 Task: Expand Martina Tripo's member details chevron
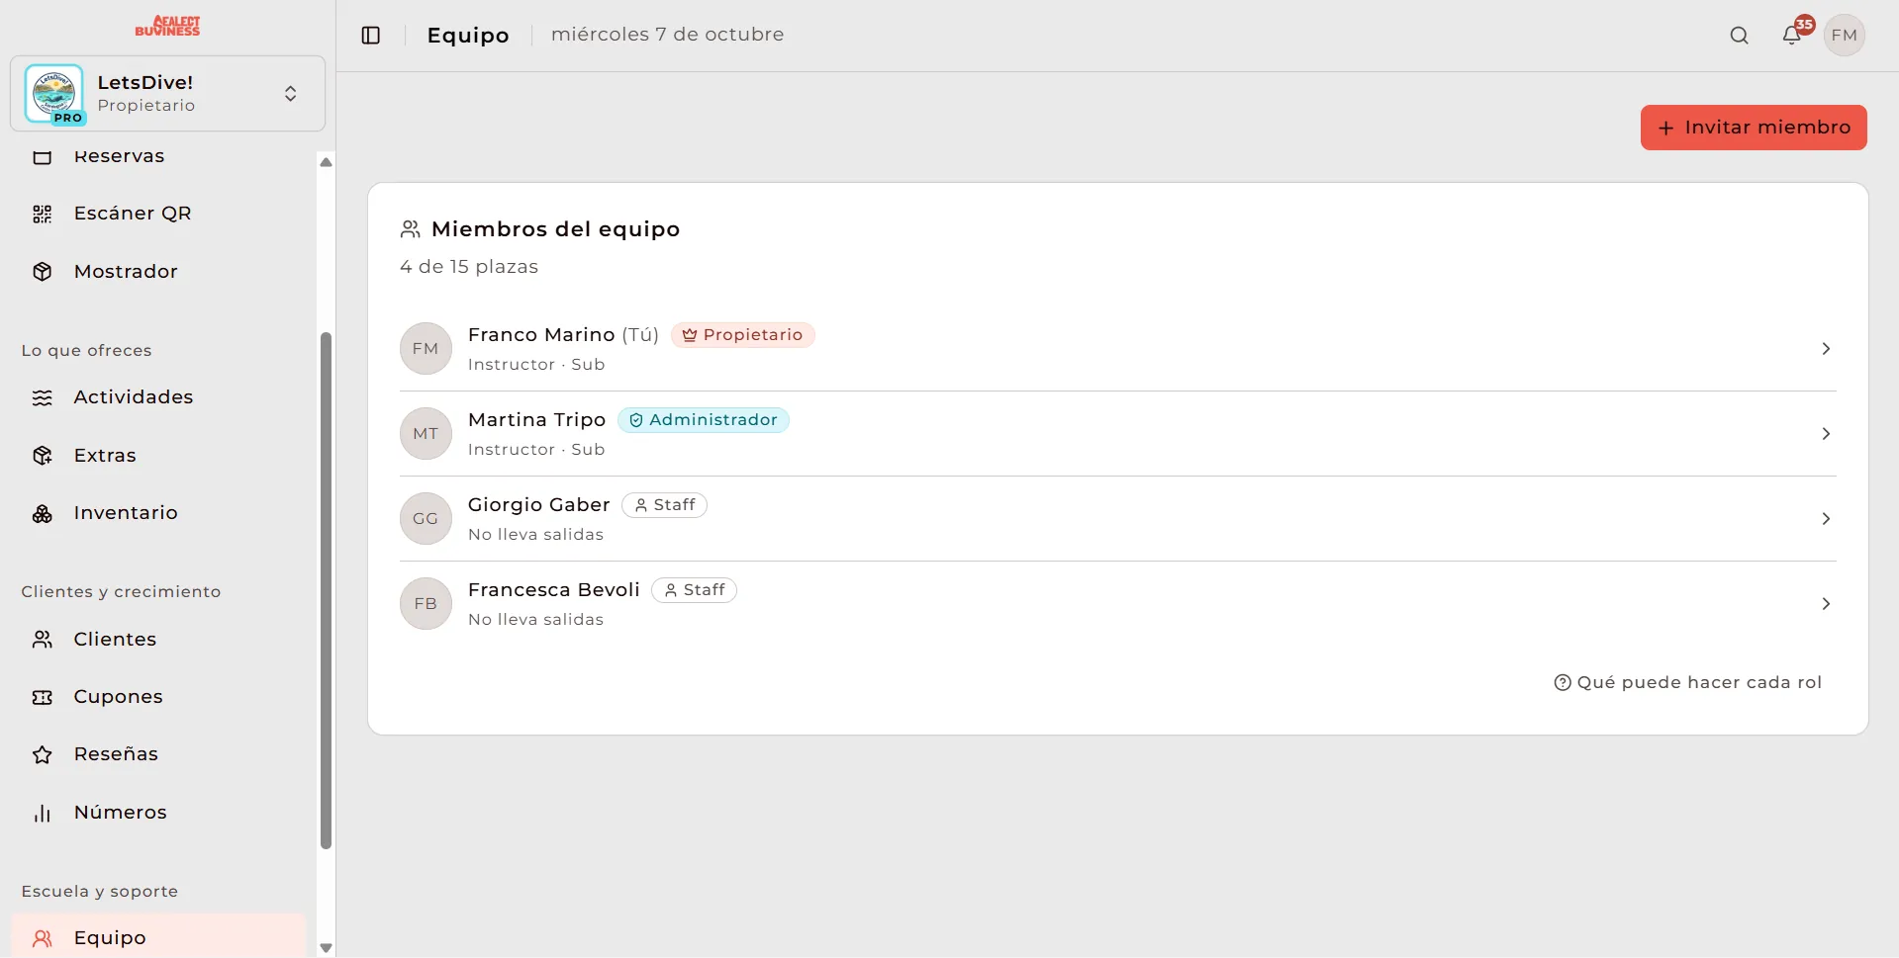pos(1826,434)
